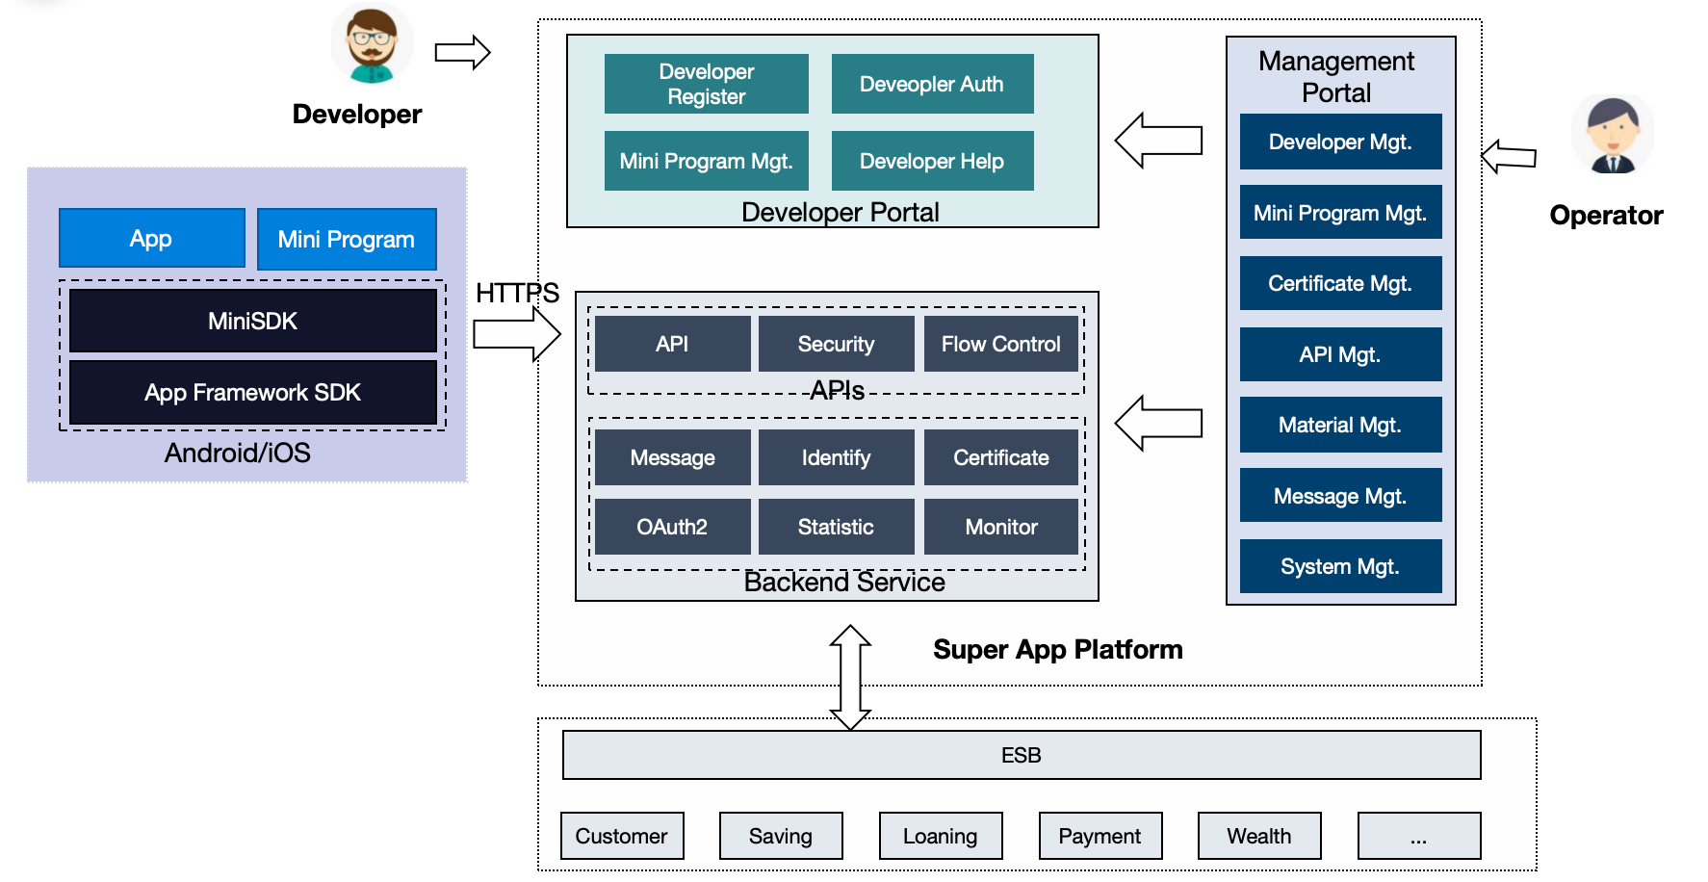This screenshot has height=882, width=1708.
Task: Select the Developer Register box
Action: [707, 84]
